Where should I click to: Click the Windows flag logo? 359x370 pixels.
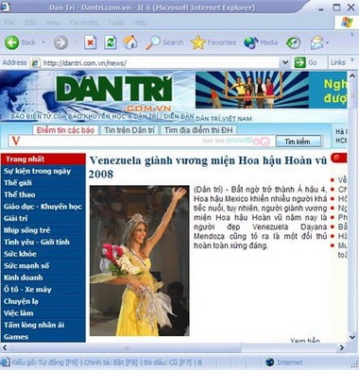tap(347, 23)
